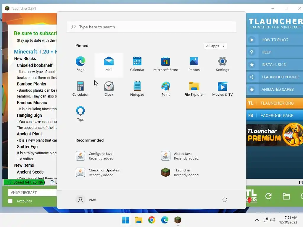The height and width of the screenshot is (227, 303).
Task: Click 'Bamboo Mosaic' in TLauncher news
Action: [32, 103]
